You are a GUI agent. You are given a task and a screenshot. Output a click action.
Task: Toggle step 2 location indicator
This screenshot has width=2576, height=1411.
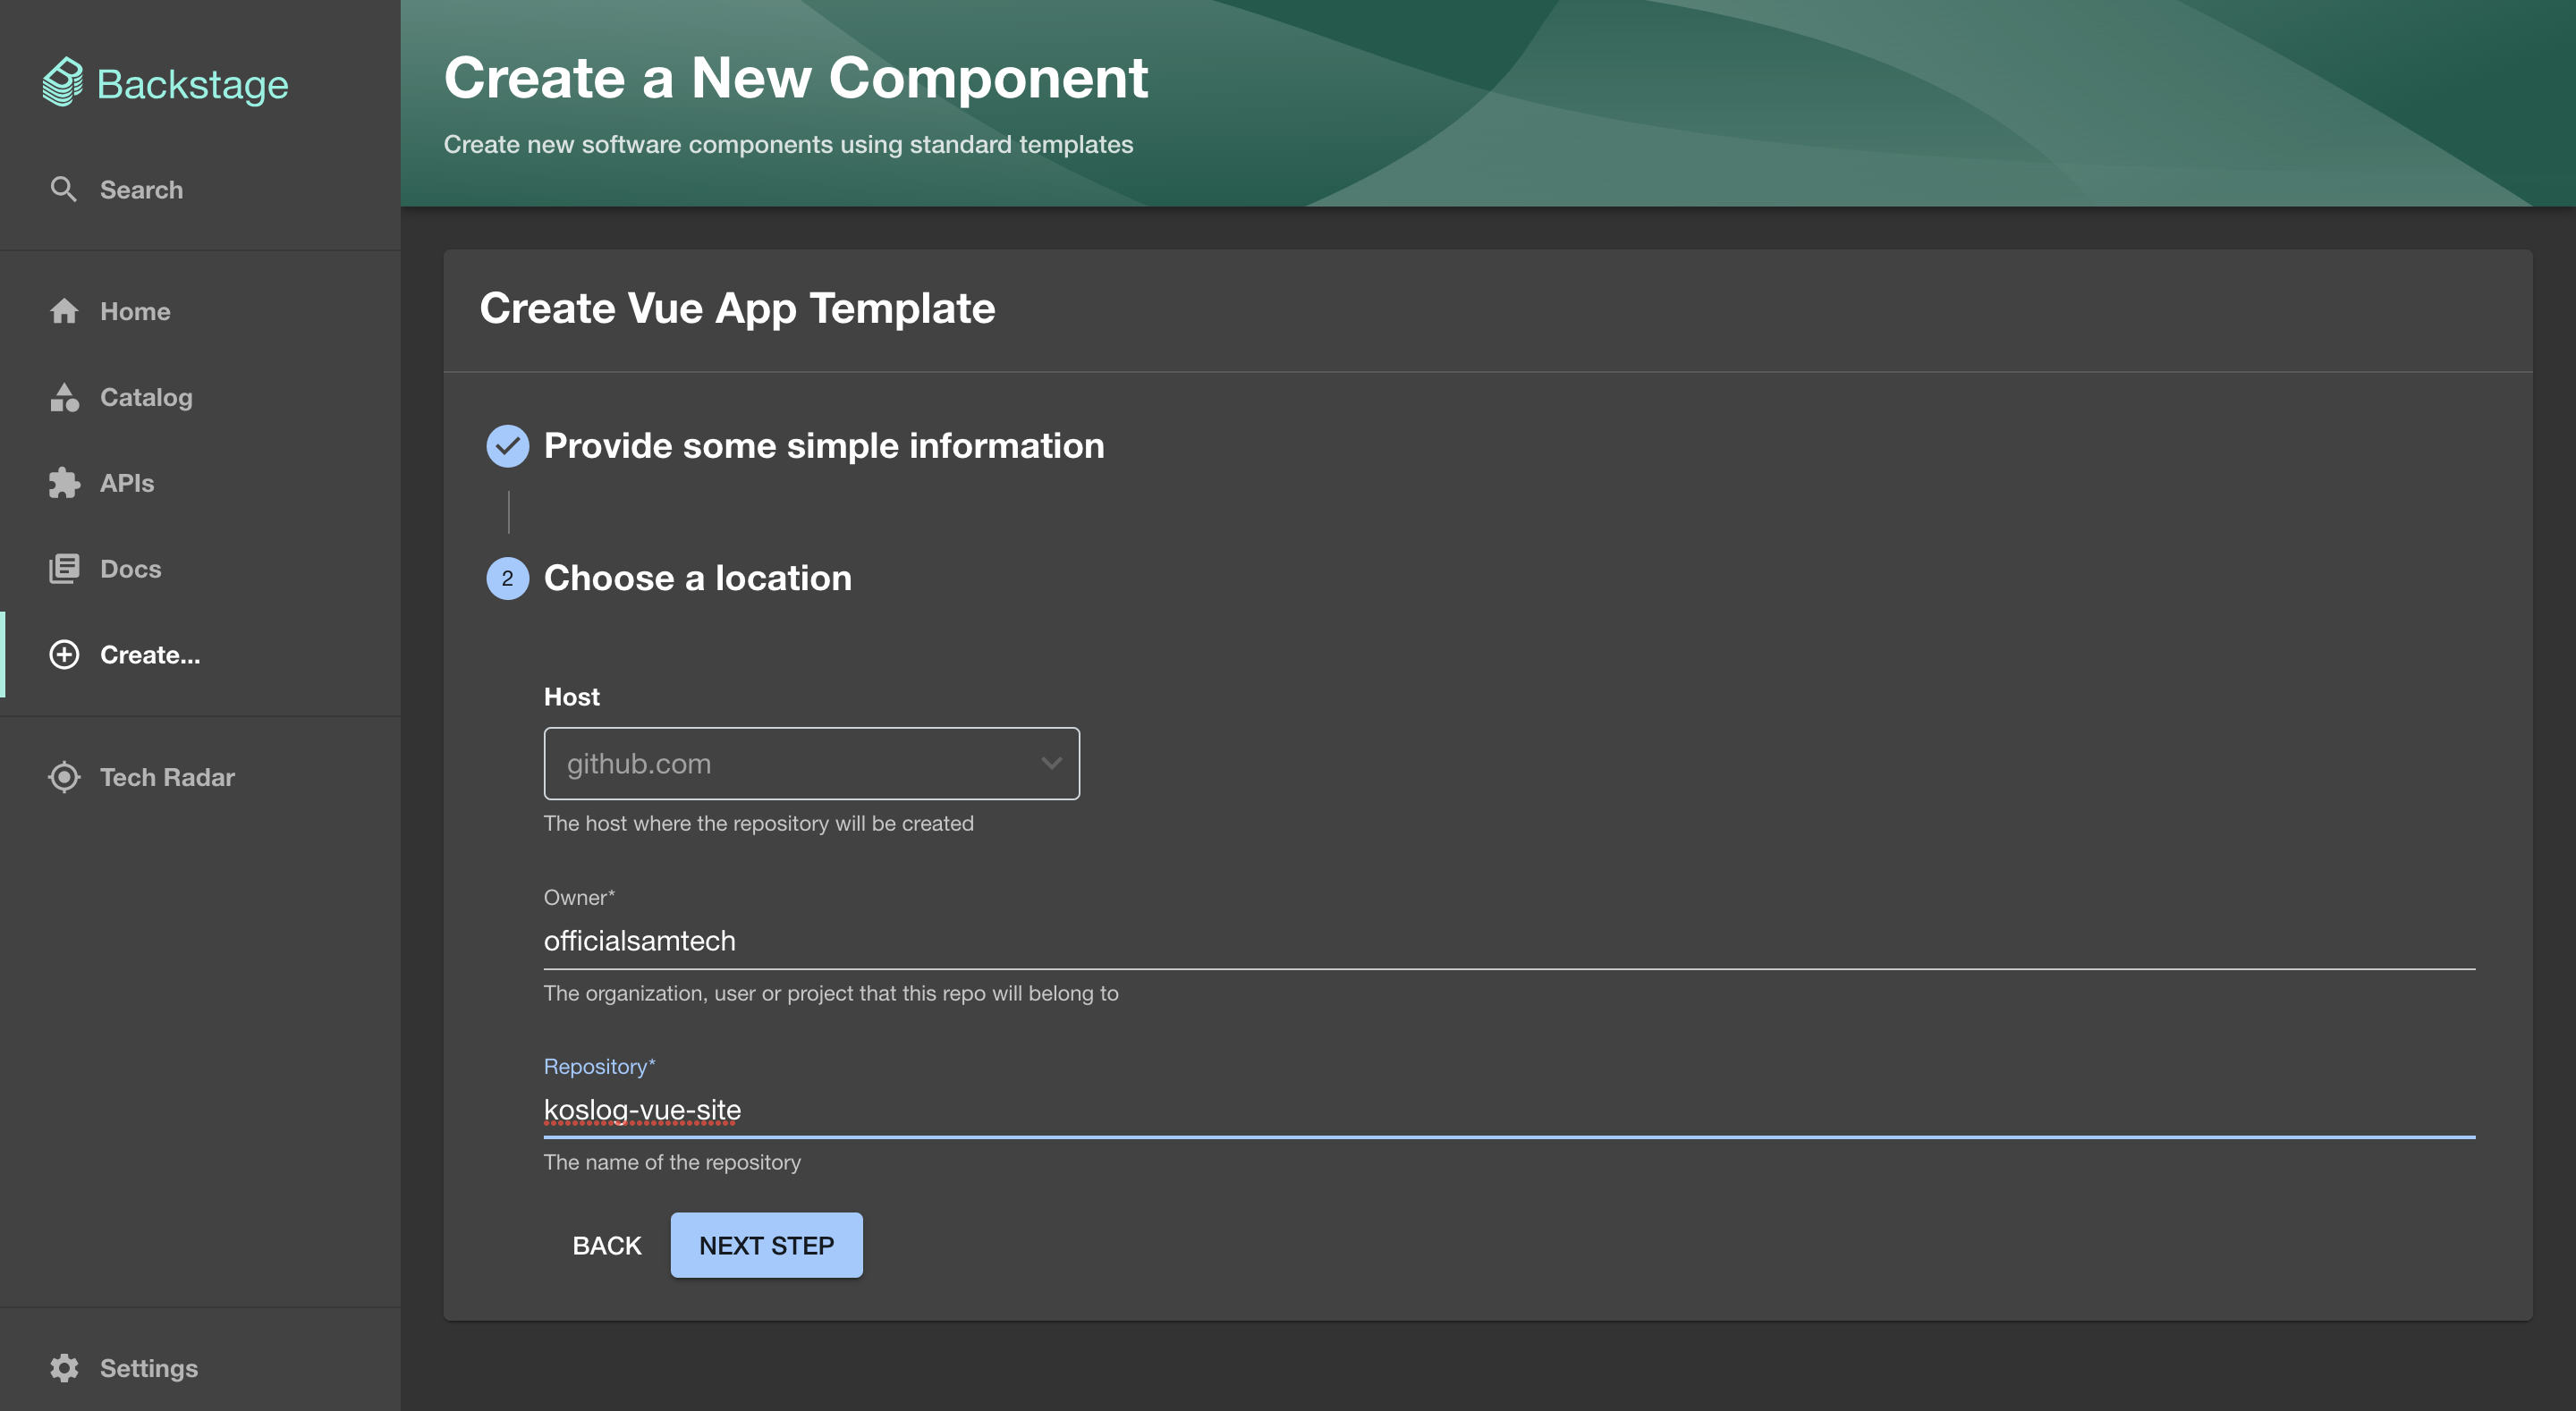click(506, 577)
